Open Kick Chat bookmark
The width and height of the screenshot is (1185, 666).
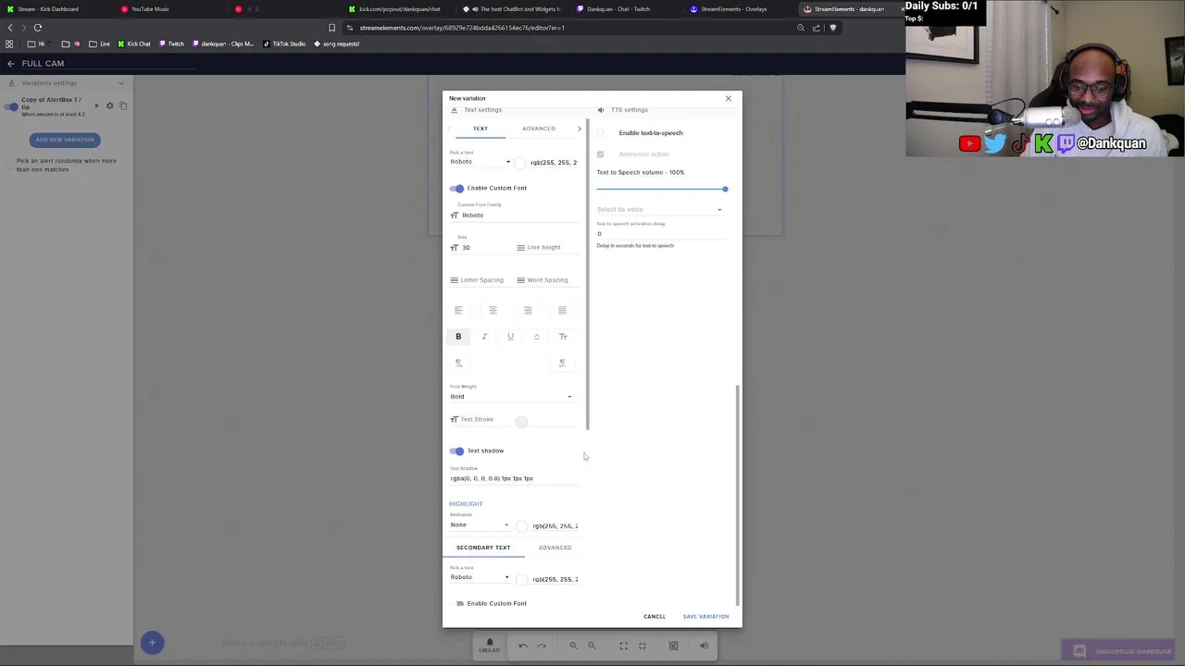pyautogui.click(x=134, y=43)
